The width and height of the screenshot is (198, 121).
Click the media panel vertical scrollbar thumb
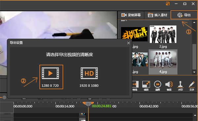tap(194, 57)
